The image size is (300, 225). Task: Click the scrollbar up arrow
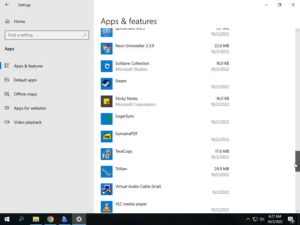298,30
